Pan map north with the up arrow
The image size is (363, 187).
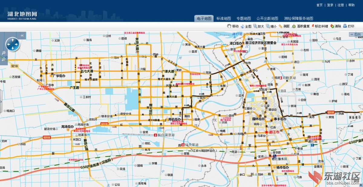[x=12, y=40]
